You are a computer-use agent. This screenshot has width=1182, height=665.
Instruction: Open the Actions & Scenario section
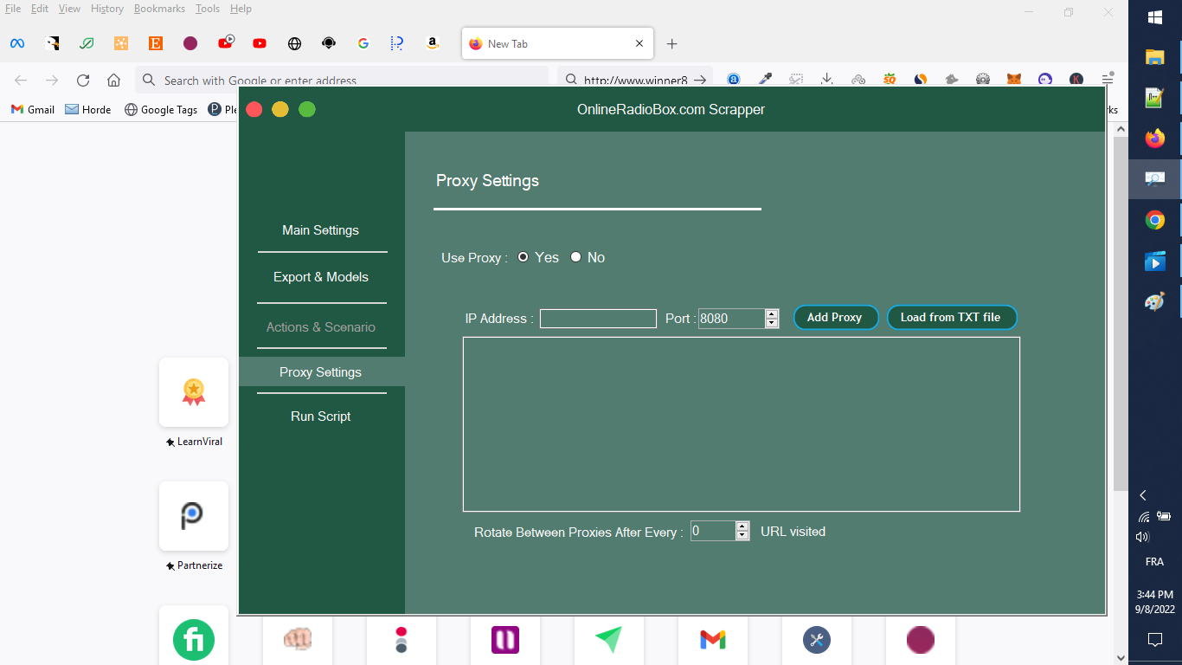click(321, 327)
